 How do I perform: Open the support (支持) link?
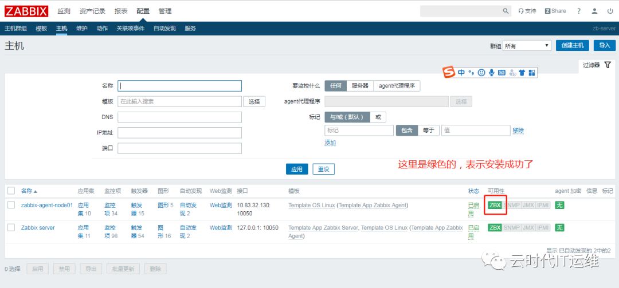(527, 11)
